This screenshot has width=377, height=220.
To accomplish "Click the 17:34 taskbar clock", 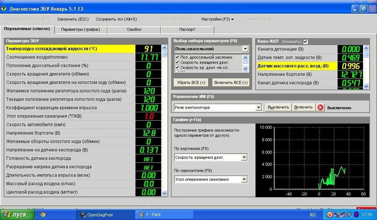I will [367, 214].
